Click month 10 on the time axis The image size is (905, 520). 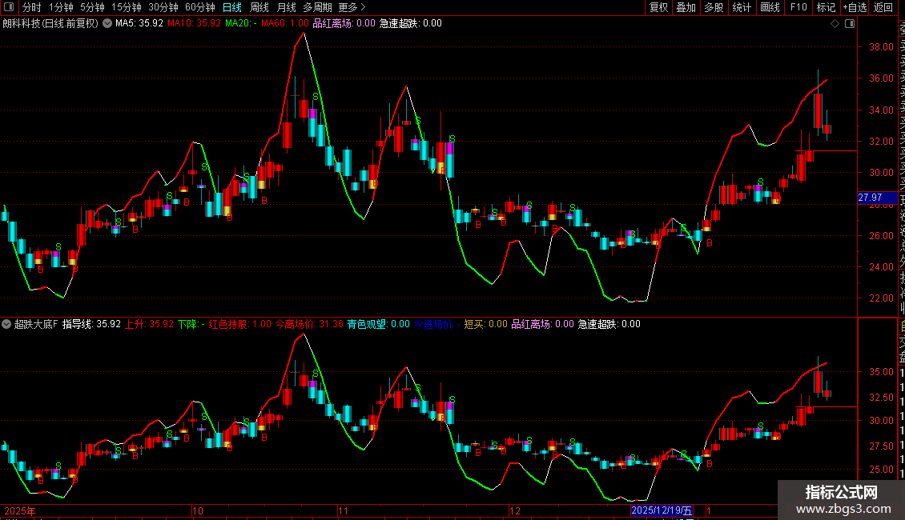[198, 510]
